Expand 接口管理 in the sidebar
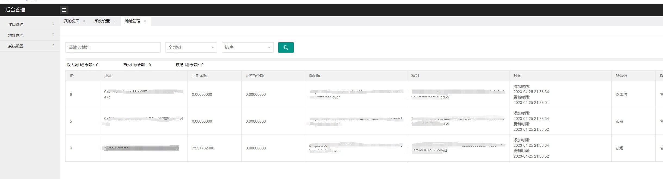Viewport: 663px width, 179px height. pyautogui.click(x=30, y=24)
